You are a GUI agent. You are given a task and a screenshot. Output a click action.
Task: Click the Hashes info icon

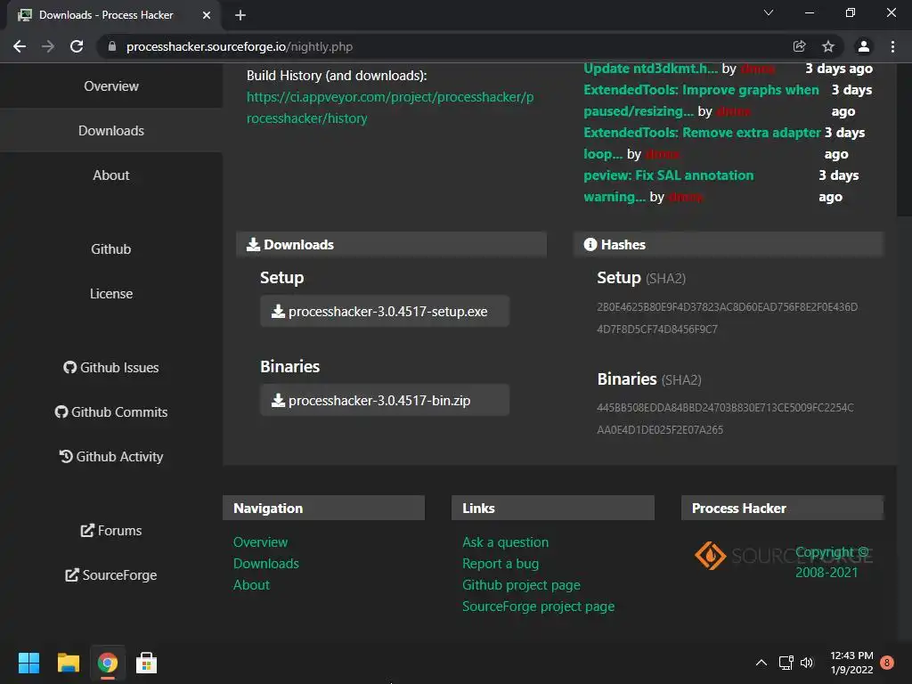pos(590,244)
